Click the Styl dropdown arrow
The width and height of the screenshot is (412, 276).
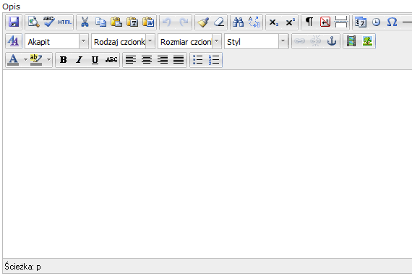[x=283, y=41]
